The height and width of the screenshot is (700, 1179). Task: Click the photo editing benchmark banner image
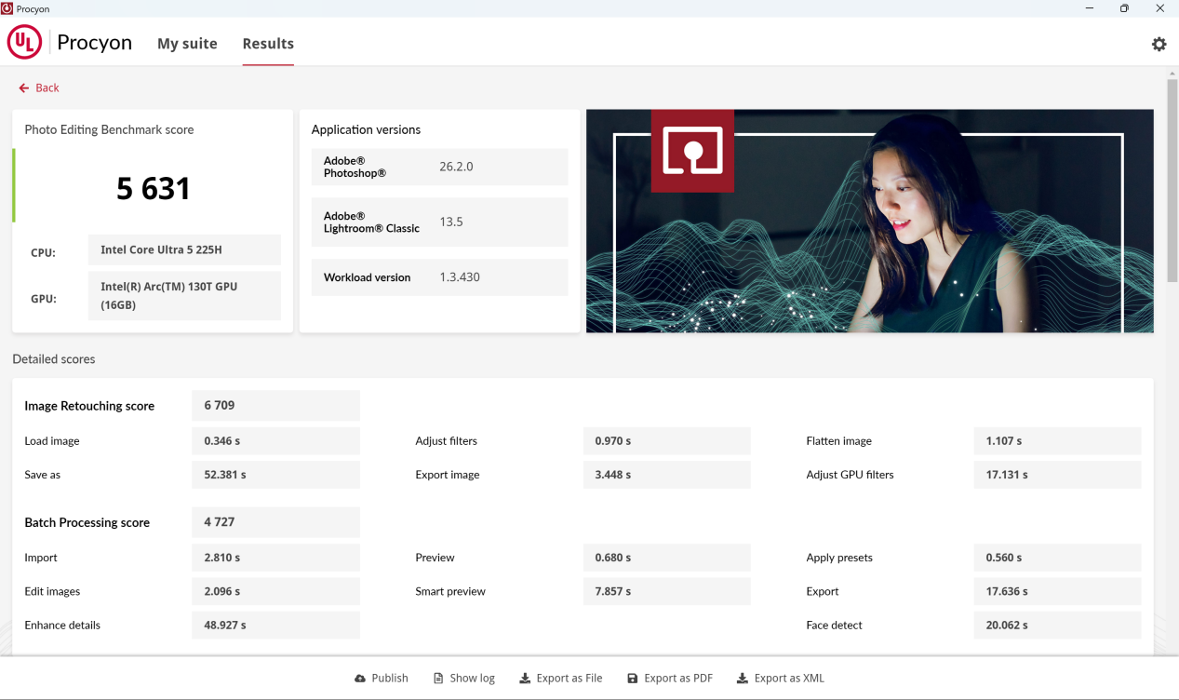[869, 221]
